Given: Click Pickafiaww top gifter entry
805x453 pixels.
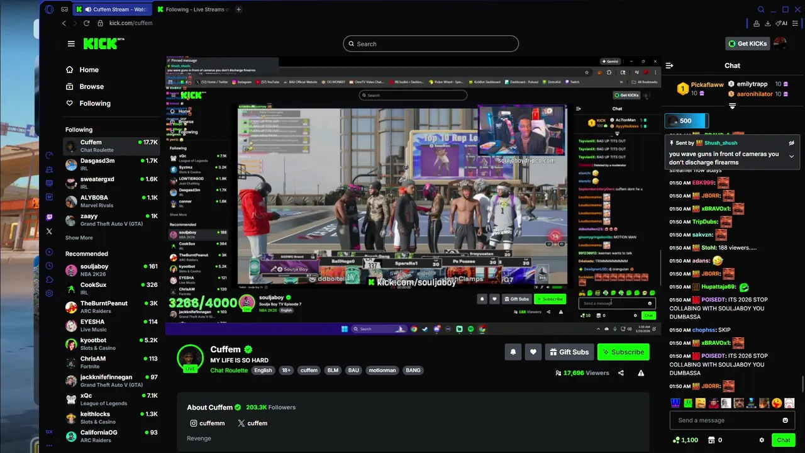Looking at the screenshot, I should (x=700, y=89).
